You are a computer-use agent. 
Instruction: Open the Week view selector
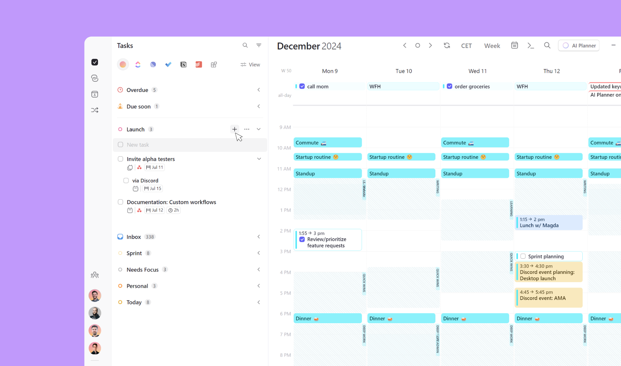(x=492, y=46)
